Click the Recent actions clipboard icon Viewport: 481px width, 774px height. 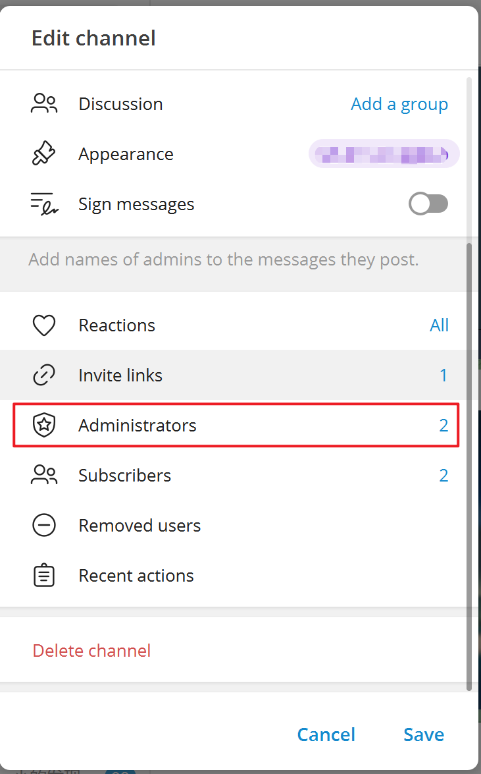click(44, 576)
